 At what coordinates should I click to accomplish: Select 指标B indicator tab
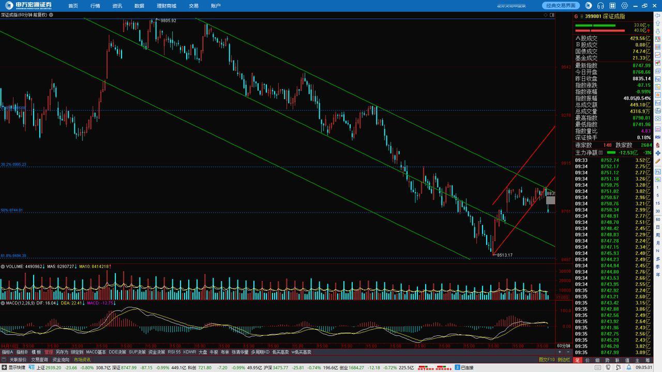tap(22, 352)
